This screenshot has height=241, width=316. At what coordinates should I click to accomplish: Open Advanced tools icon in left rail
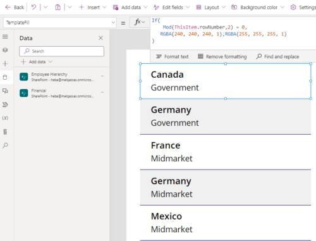tap(5, 132)
